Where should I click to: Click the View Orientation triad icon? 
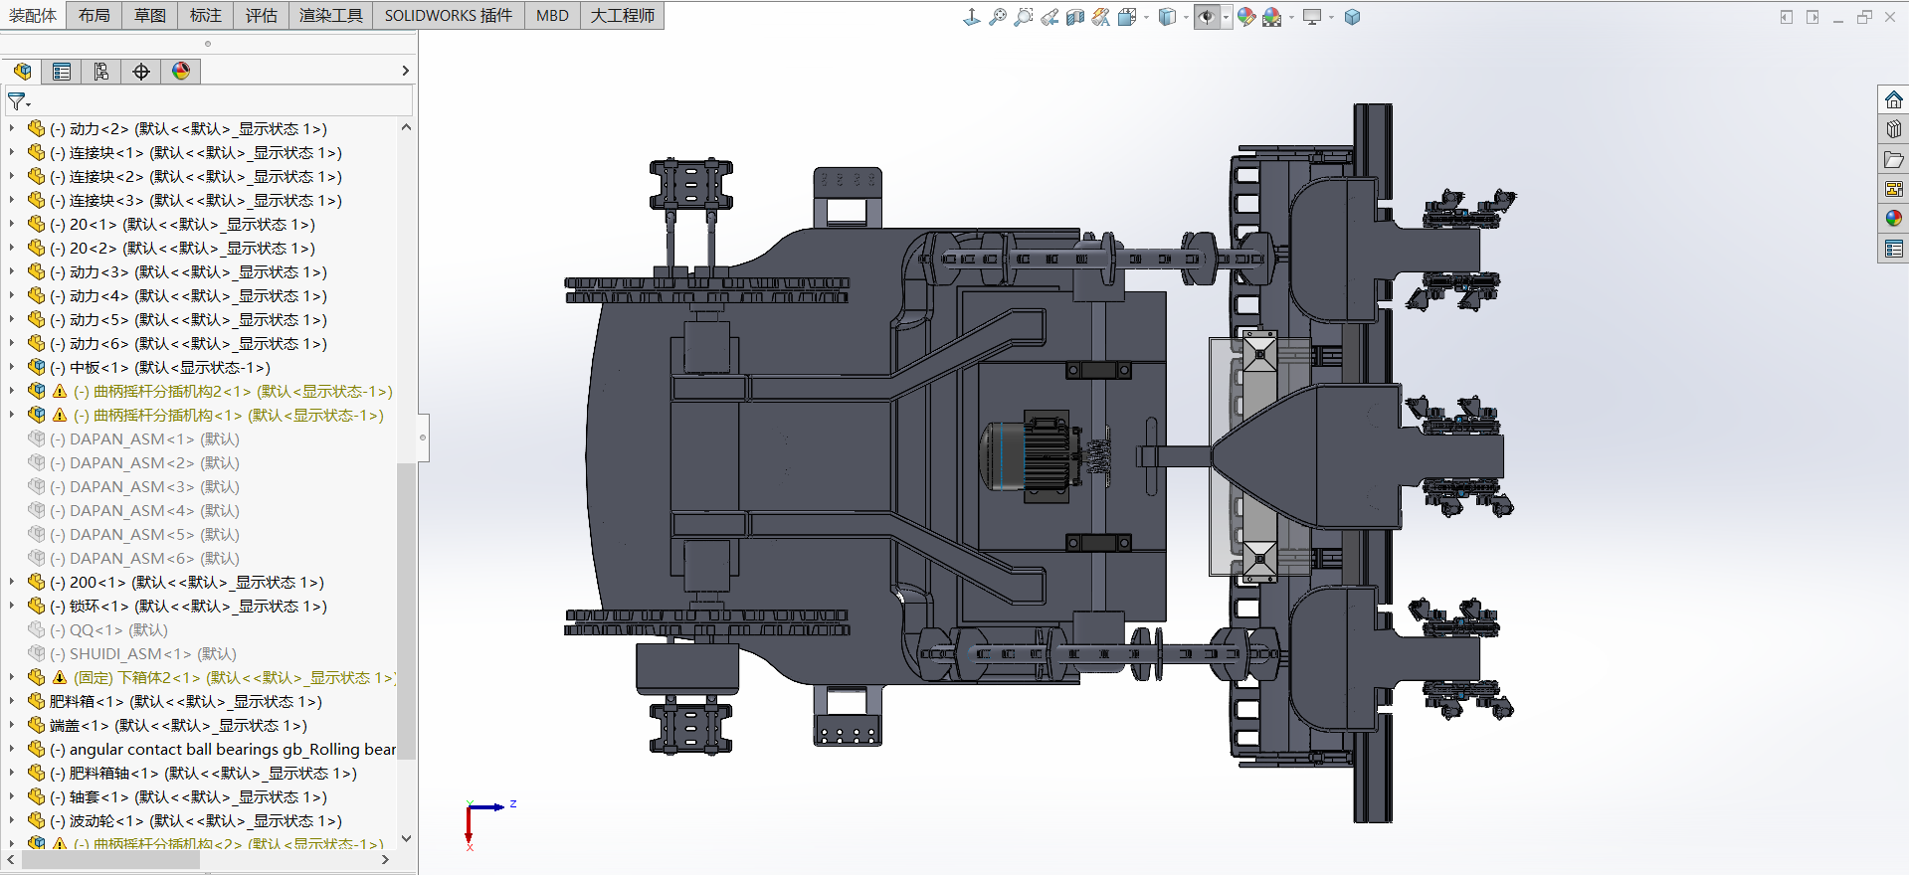(972, 17)
